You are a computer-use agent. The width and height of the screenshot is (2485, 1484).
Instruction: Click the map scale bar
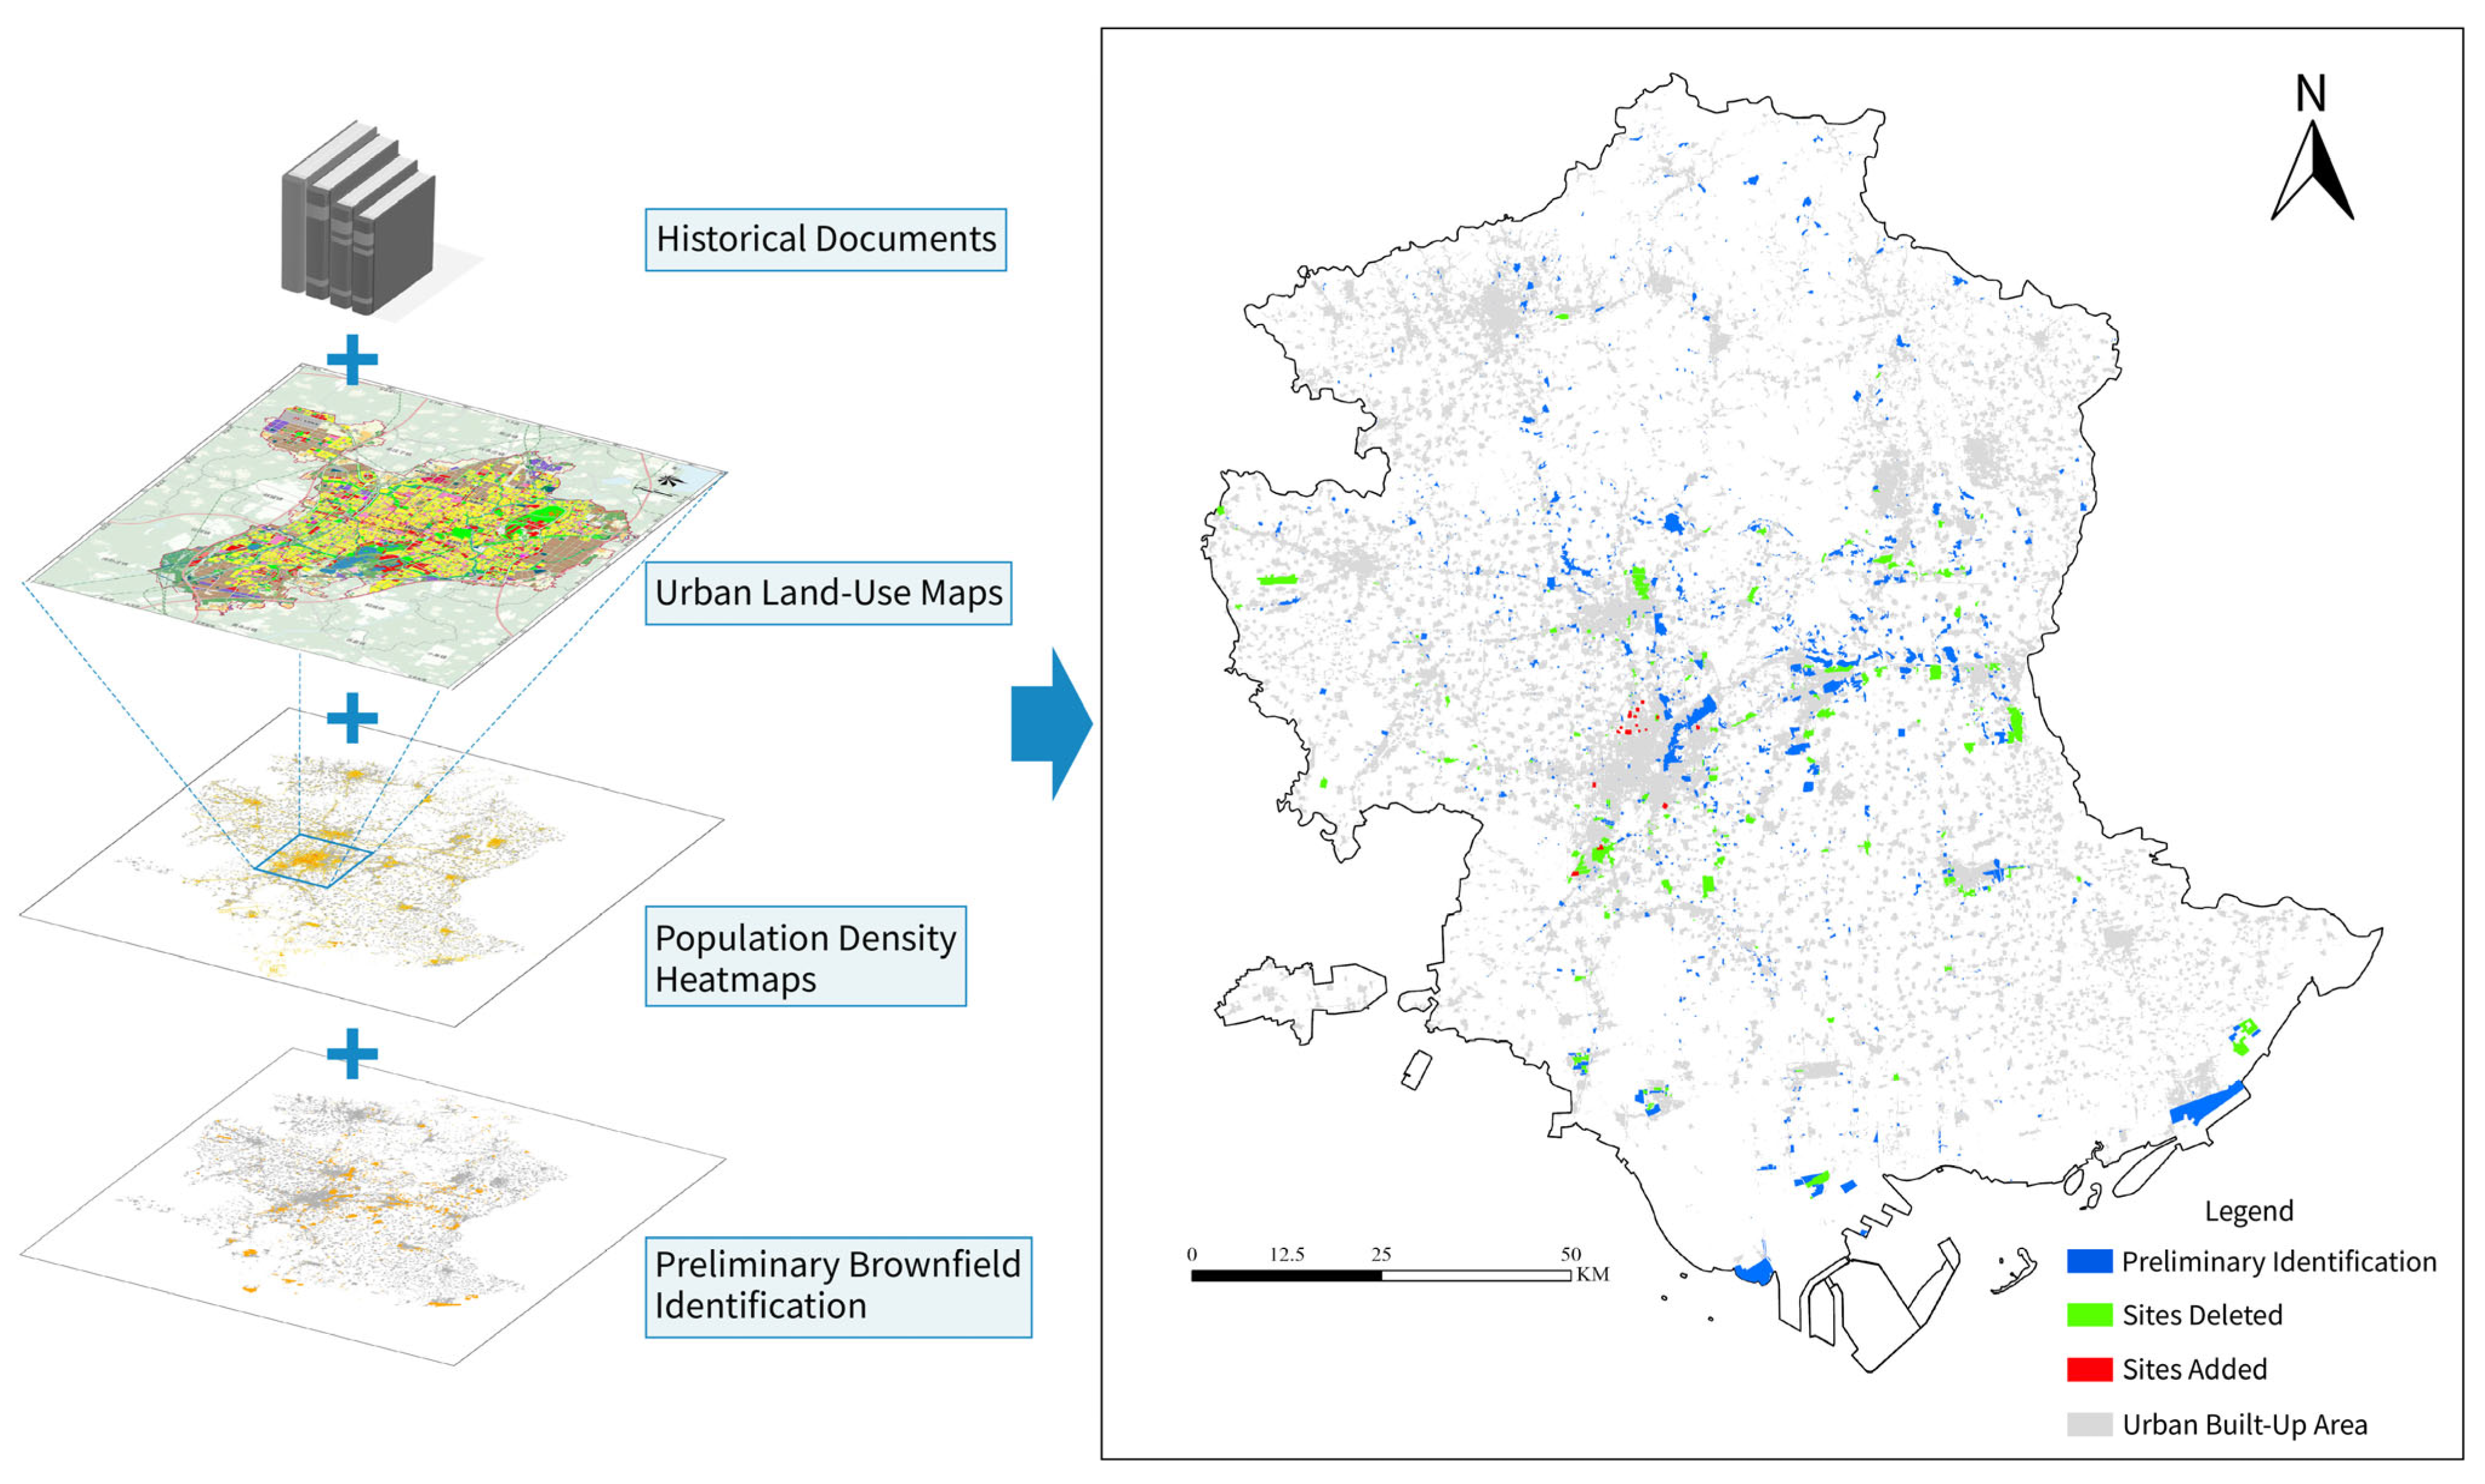pos(1380,1275)
